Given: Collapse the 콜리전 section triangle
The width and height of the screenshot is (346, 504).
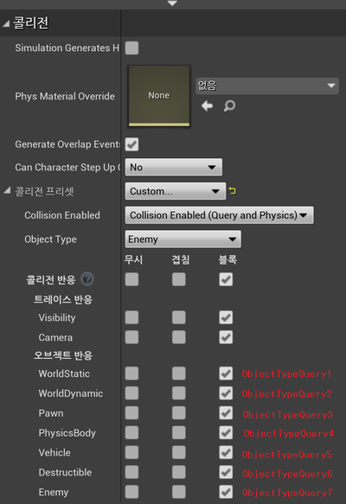Looking at the screenshot, I should 6,23.
